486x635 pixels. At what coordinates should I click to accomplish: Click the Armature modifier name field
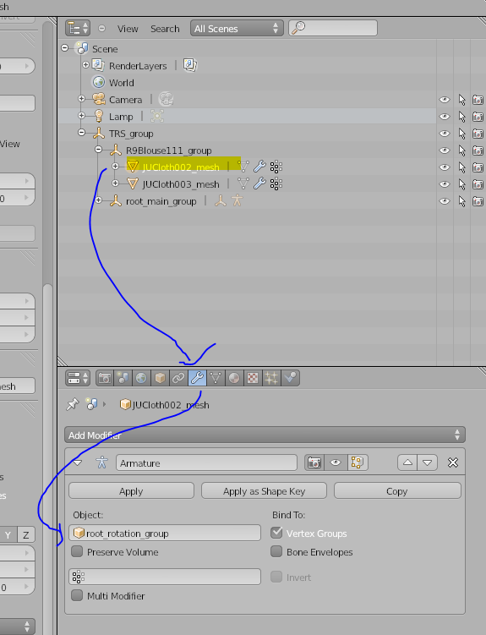206,463
